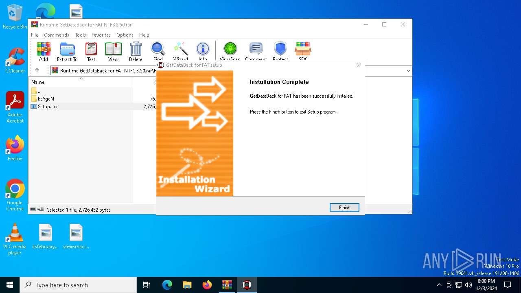Select the Setup.exe file row
The width and height of the screenshot is (521, 293).
tap(93, 106)
